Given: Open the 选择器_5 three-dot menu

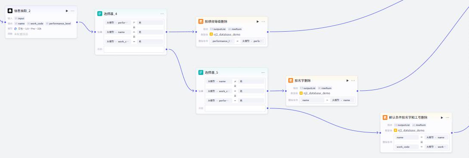Looking at the screenshot, I should (263, 73).
